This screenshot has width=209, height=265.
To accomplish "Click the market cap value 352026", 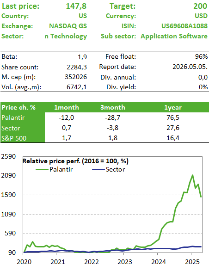I will tap(76, 77).
